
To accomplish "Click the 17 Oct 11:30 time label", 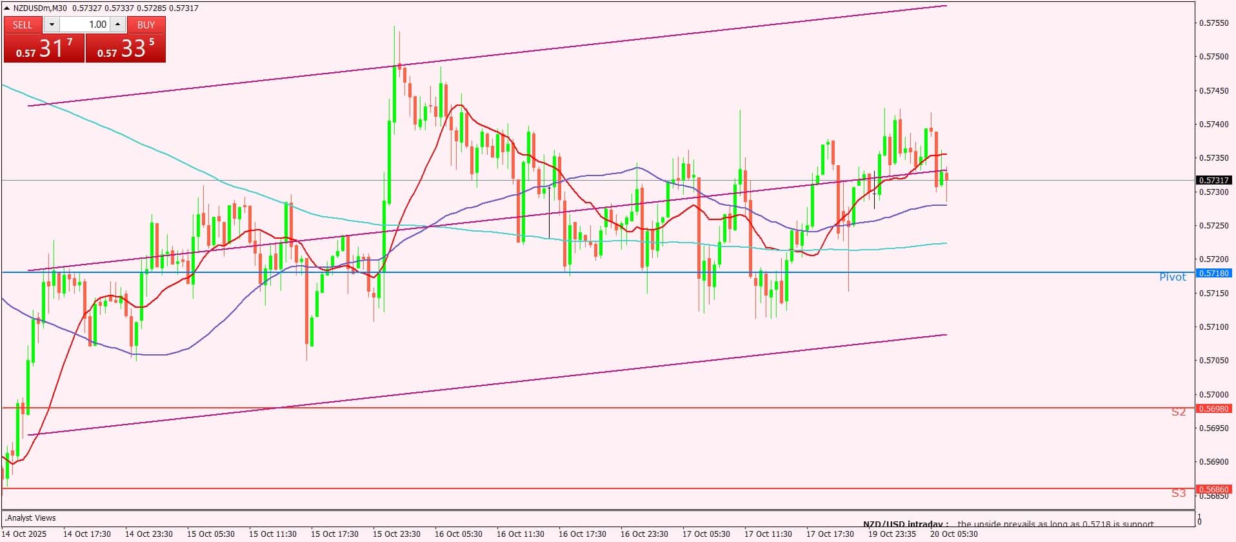I will [768, 534].
